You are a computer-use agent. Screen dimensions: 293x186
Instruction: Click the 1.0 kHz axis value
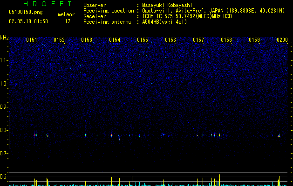[4, 84]
